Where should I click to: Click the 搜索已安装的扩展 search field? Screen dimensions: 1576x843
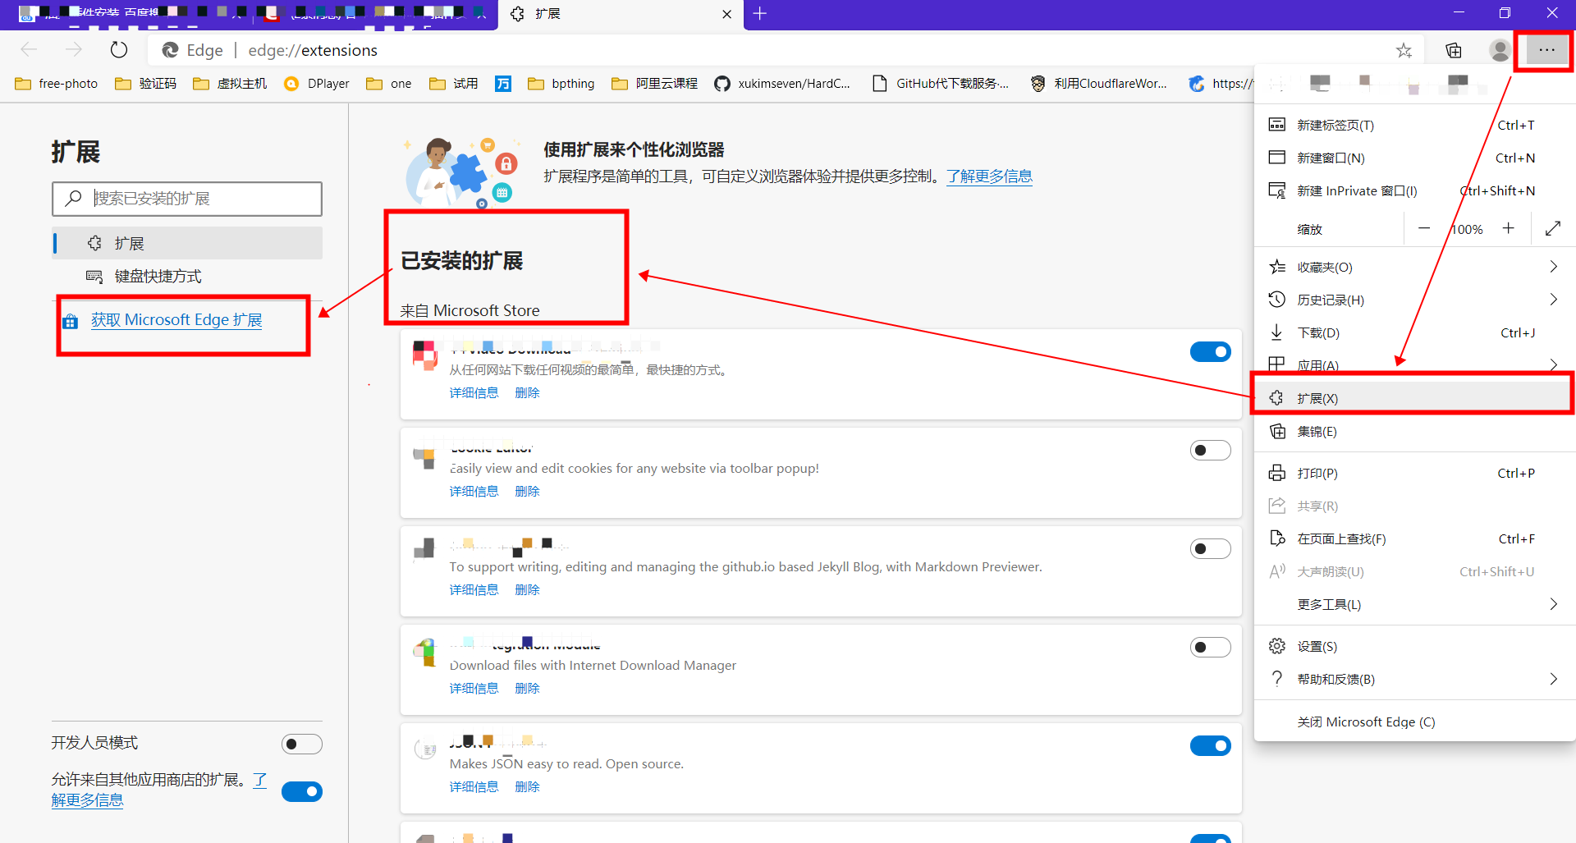point(187,199)
